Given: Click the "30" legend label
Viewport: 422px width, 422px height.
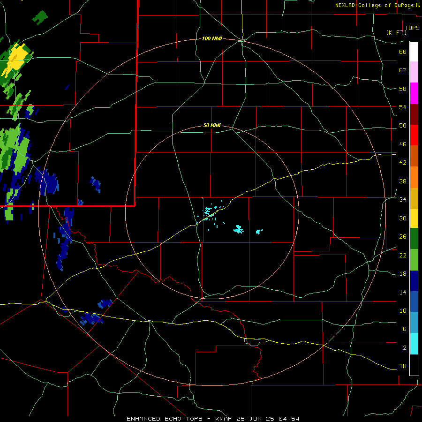Looking at the screenshot, I should click(x=403, y=218).
